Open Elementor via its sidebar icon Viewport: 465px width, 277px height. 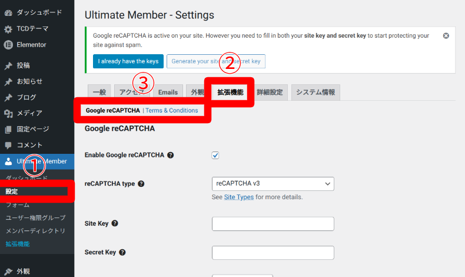(8, 45)
